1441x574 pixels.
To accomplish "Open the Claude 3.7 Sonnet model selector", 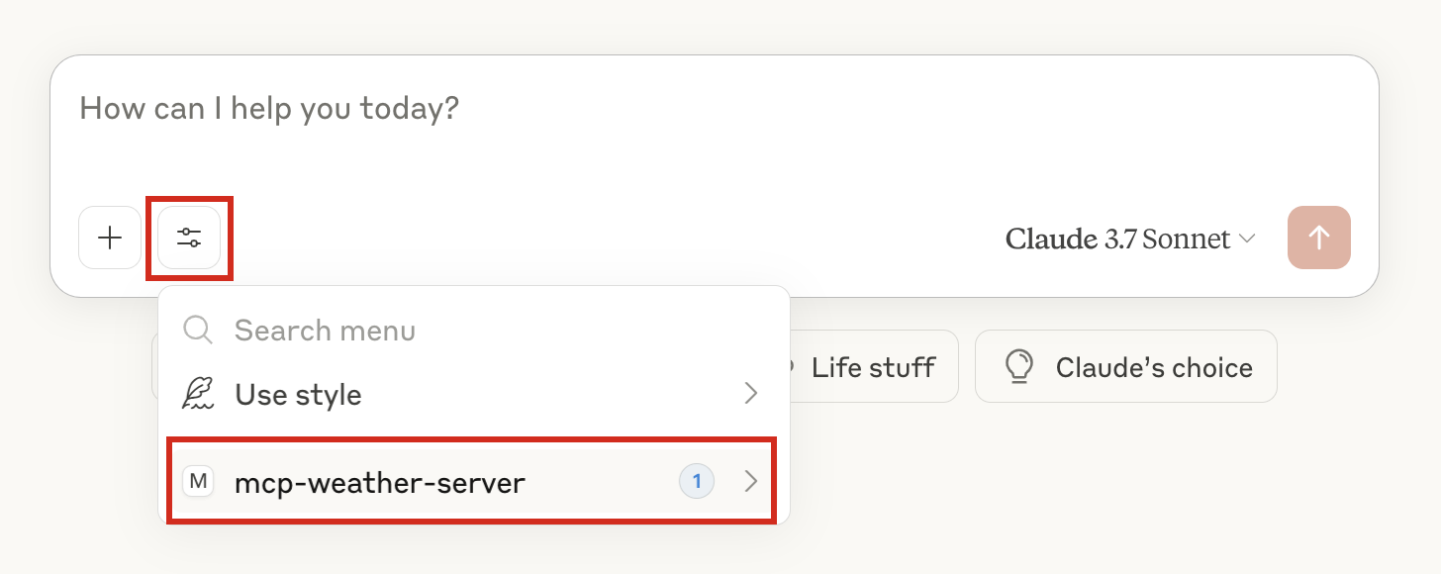I will (x=1130, y=239).
